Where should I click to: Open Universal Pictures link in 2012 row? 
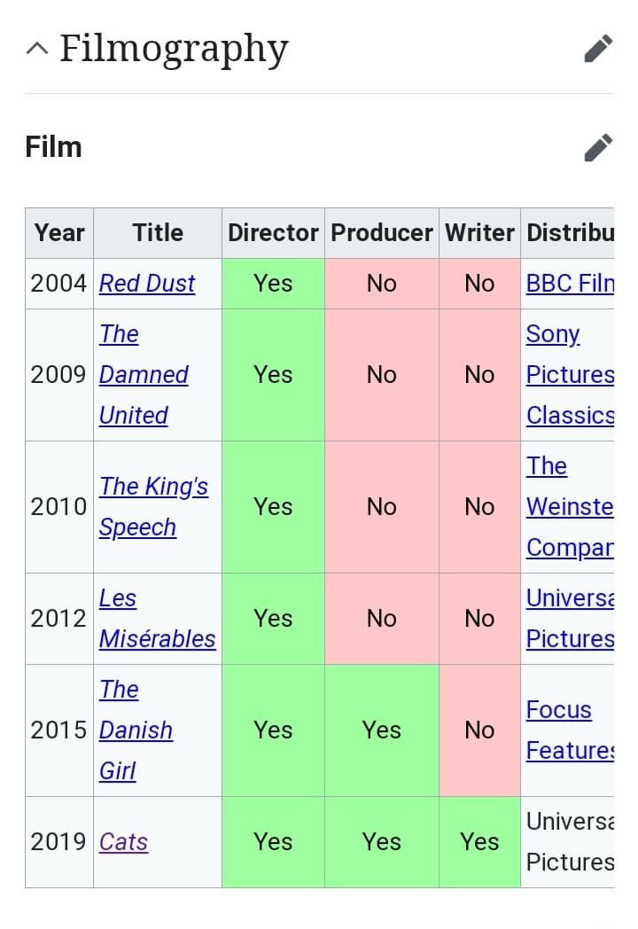(x=570, y=619)
